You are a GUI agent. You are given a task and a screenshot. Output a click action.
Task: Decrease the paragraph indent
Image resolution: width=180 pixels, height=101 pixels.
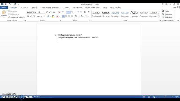click(x=78, y=12)
